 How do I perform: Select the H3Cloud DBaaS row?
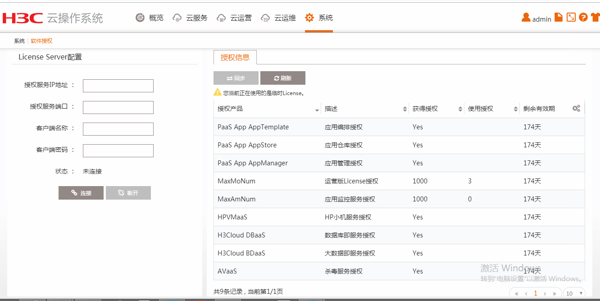click(x=399, y=235)
